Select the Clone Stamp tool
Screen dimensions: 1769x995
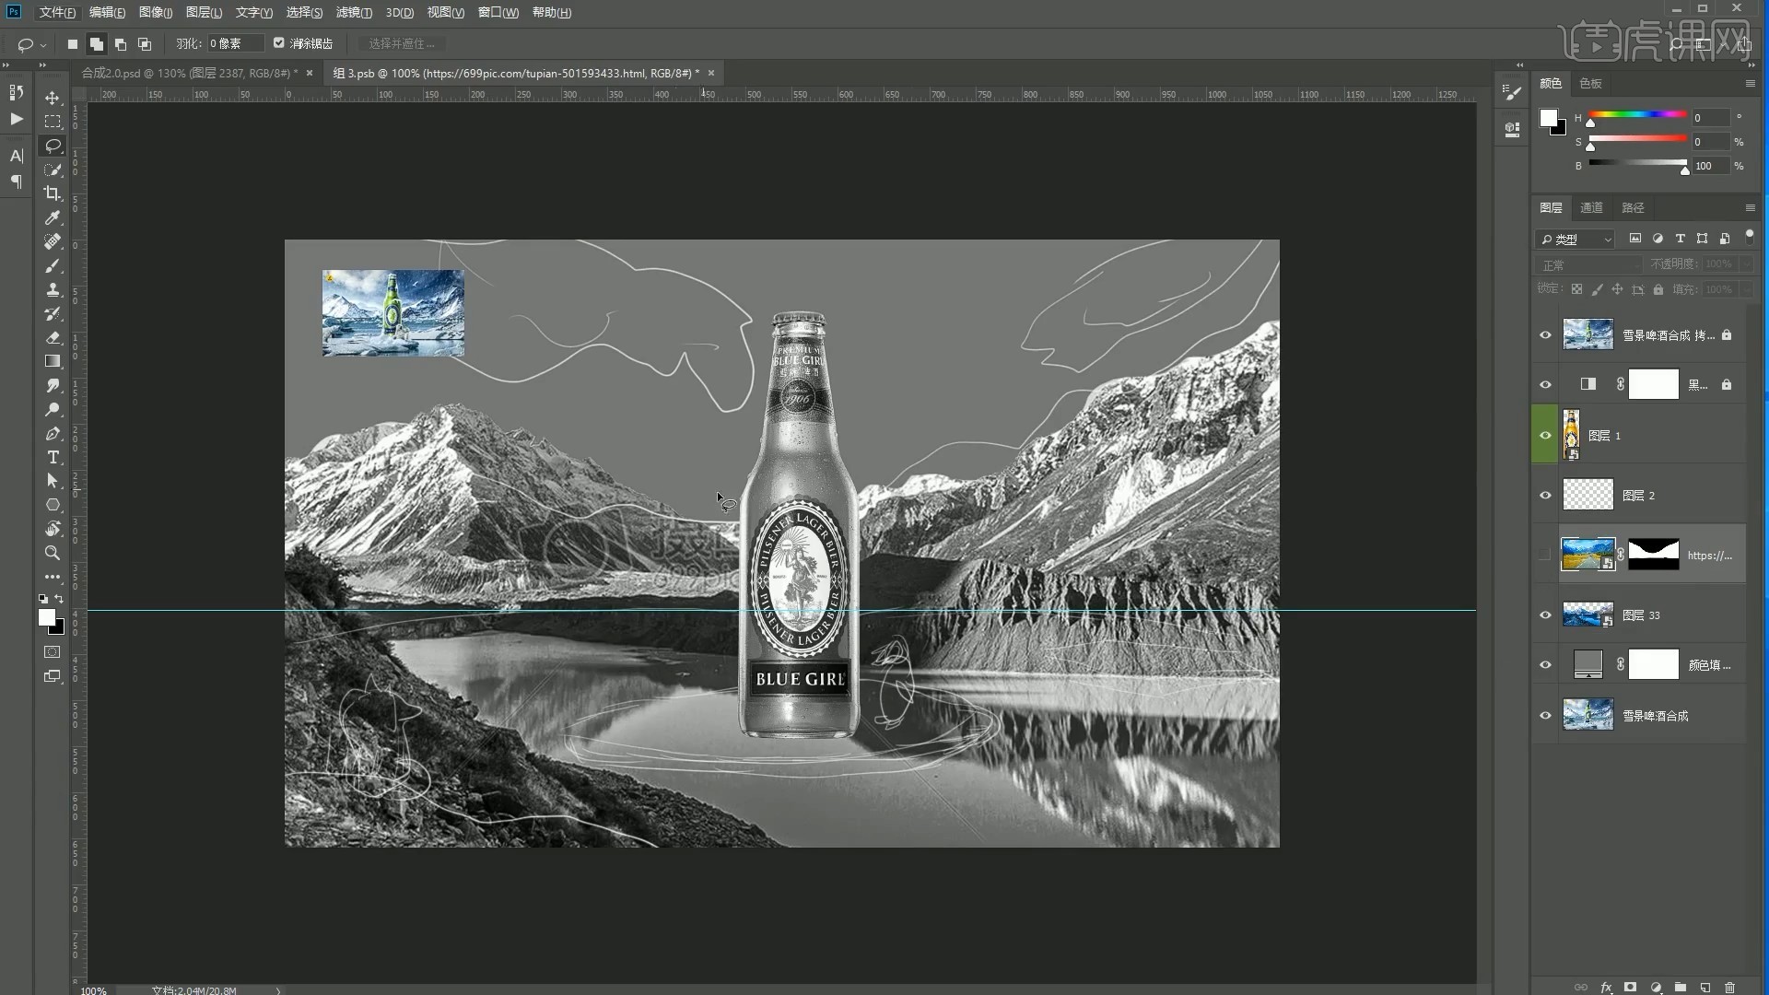coord(53,289)
